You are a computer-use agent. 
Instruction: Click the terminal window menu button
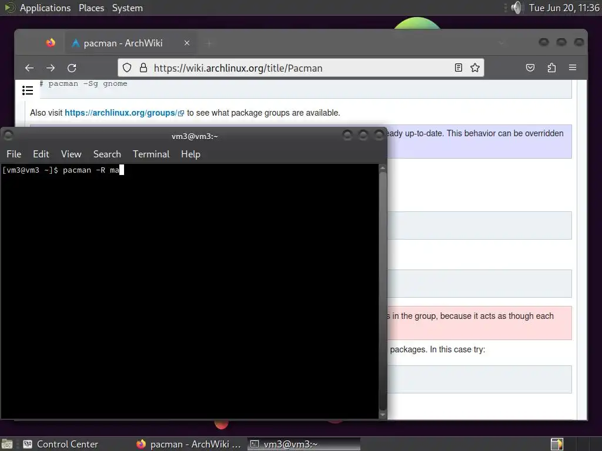[x=8, y=135]
